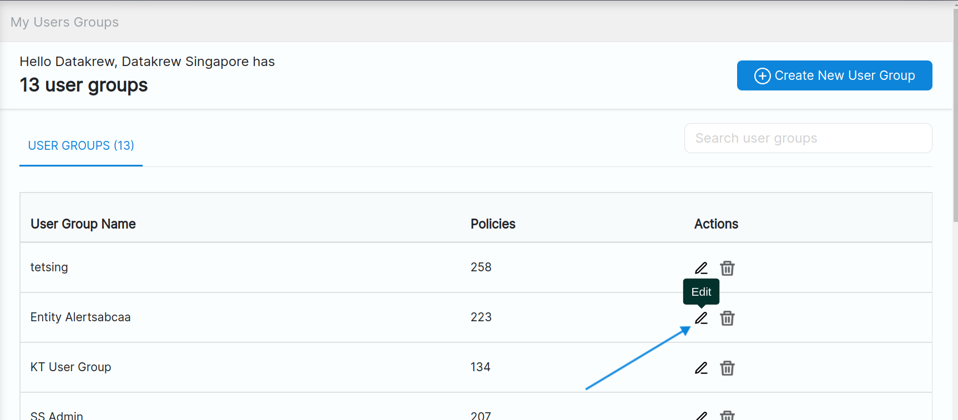958x420 pixels.
Task: Edit the Entity Alertsabcaa user group
Action: point(701,318)
